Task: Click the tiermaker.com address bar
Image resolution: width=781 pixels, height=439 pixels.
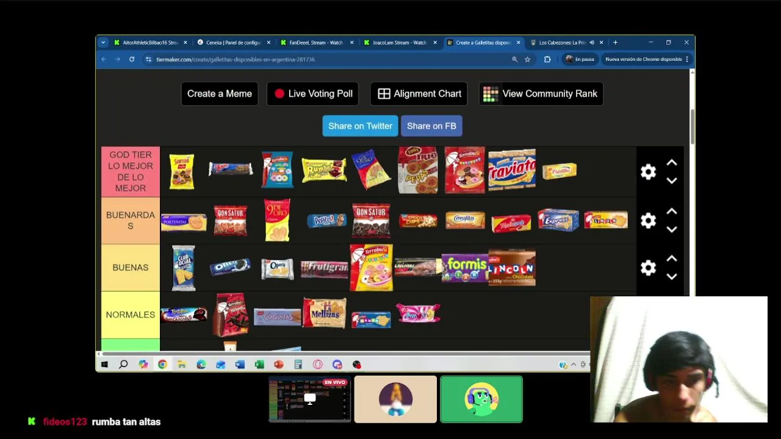Action: click(x=329, y=59)
